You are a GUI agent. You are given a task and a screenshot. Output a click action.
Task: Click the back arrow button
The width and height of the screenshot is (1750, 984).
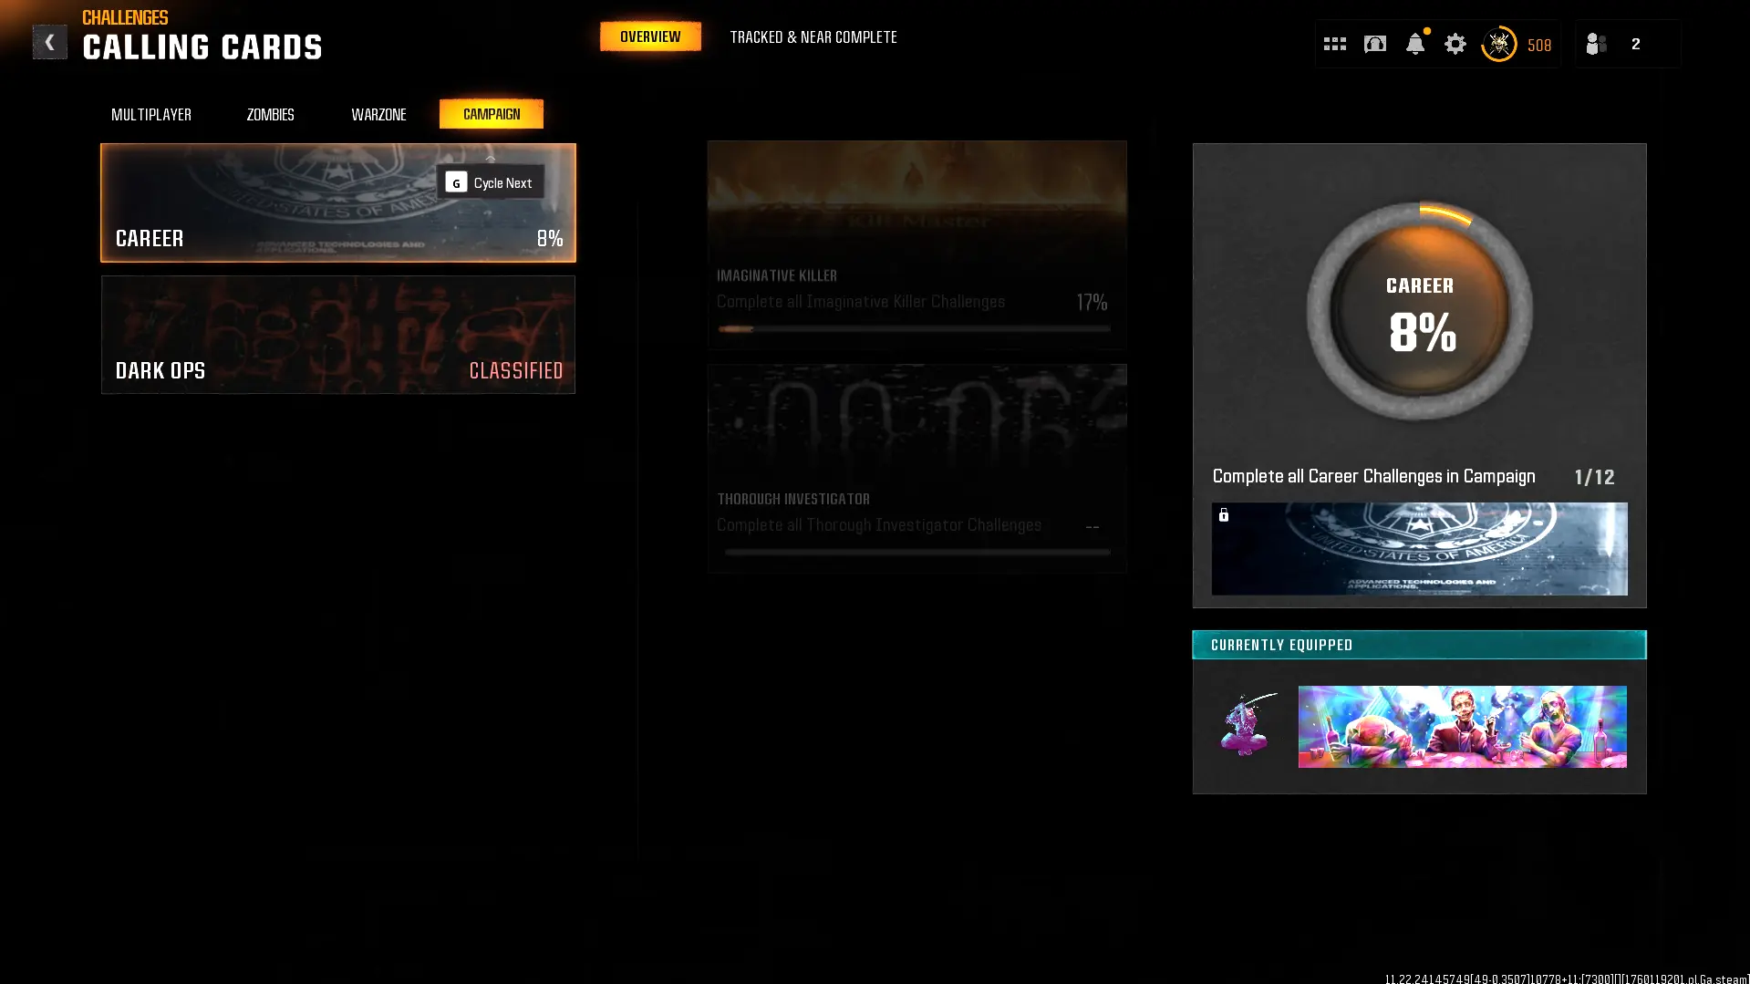(49, 42)
